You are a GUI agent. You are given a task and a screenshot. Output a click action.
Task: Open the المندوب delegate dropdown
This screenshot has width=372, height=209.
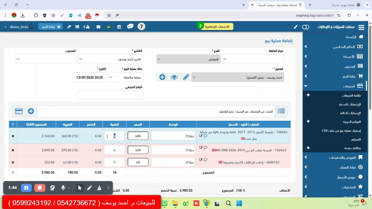coord(46,59)
